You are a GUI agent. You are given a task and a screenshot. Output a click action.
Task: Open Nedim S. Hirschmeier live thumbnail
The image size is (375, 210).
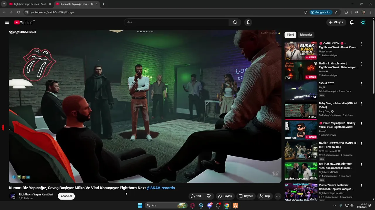(301, 71)
